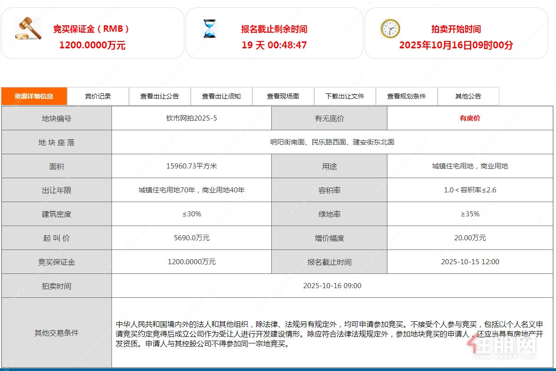The width and height of the screenshot is (556, 371).
Task: Click the 拍卖开始时间 date 2025年10月16日
Action: [456, 45]
